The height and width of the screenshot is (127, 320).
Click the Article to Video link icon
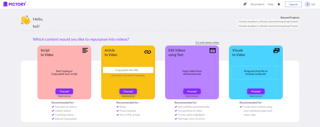pyautogui.click(x=147, y=52)
